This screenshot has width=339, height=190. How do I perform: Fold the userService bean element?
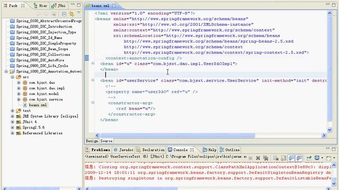(93, 80)
